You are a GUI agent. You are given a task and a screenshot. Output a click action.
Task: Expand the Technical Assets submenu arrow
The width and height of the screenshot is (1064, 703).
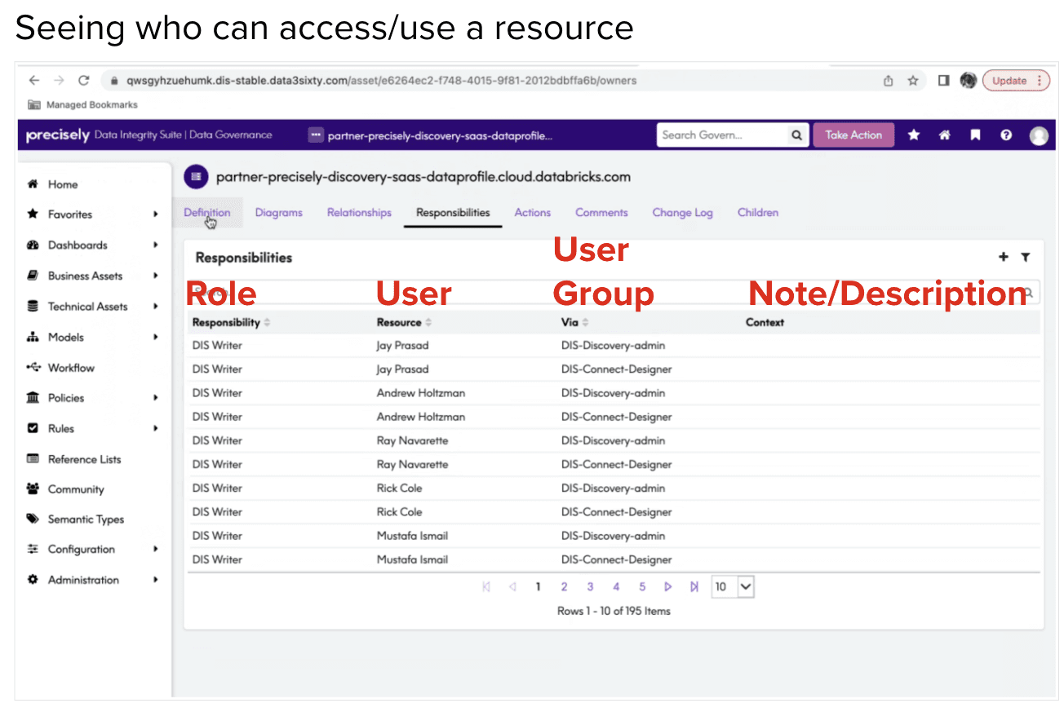point(155,306)
